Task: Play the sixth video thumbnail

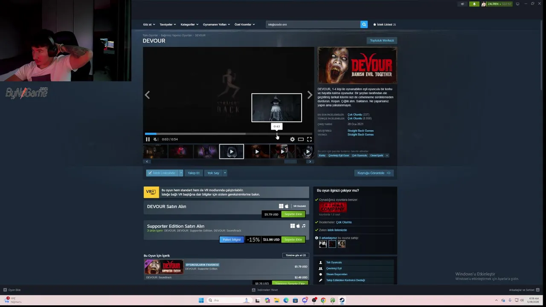Action: tap(282, 151)
